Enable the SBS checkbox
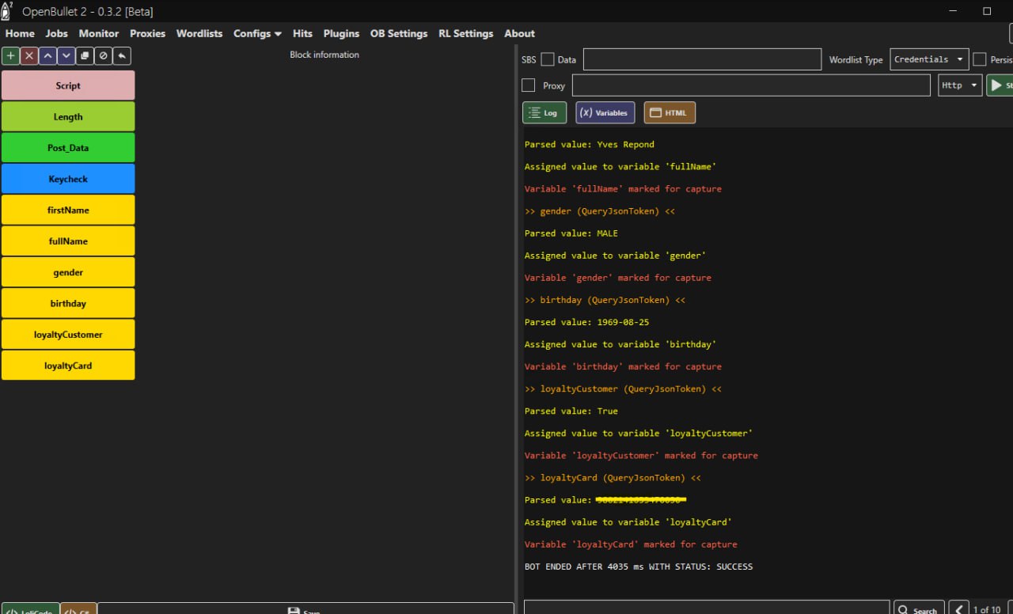The height and width of the screenshot is (614, 1013). 548,59
